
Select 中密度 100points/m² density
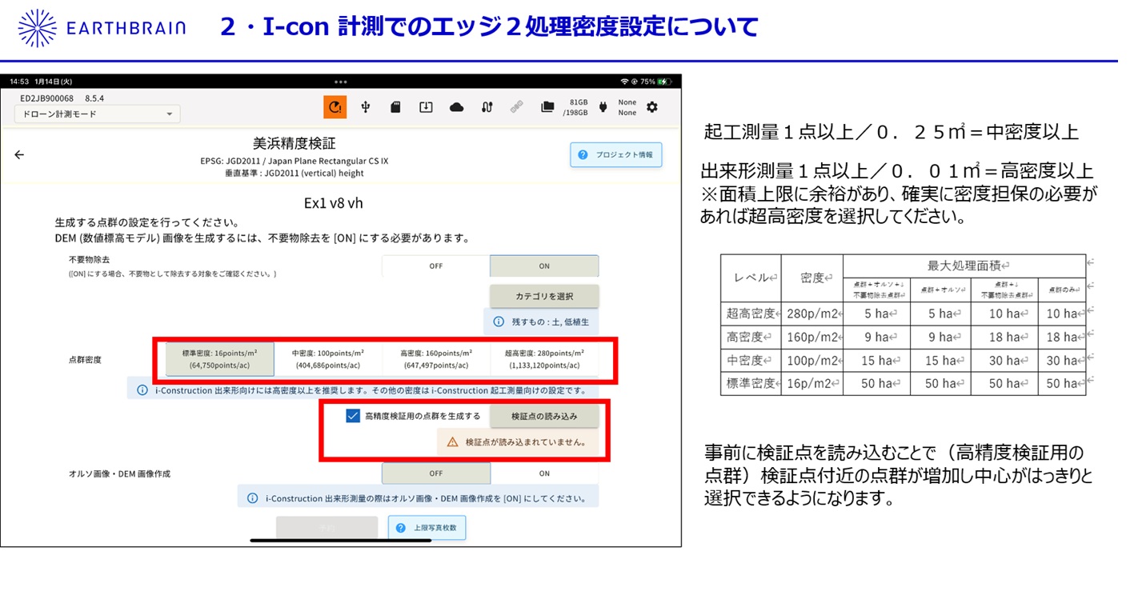point(327,359)
